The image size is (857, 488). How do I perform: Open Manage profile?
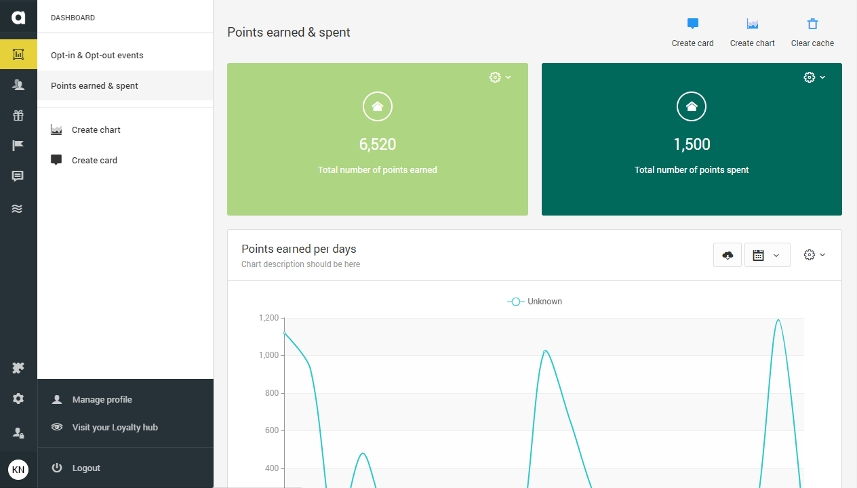[102, 400]
